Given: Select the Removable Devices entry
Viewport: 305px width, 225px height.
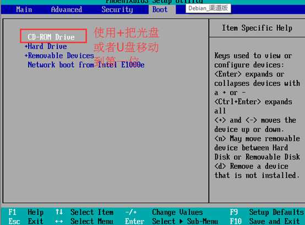Looking at the screenshot, I should (x=61, y=56).
